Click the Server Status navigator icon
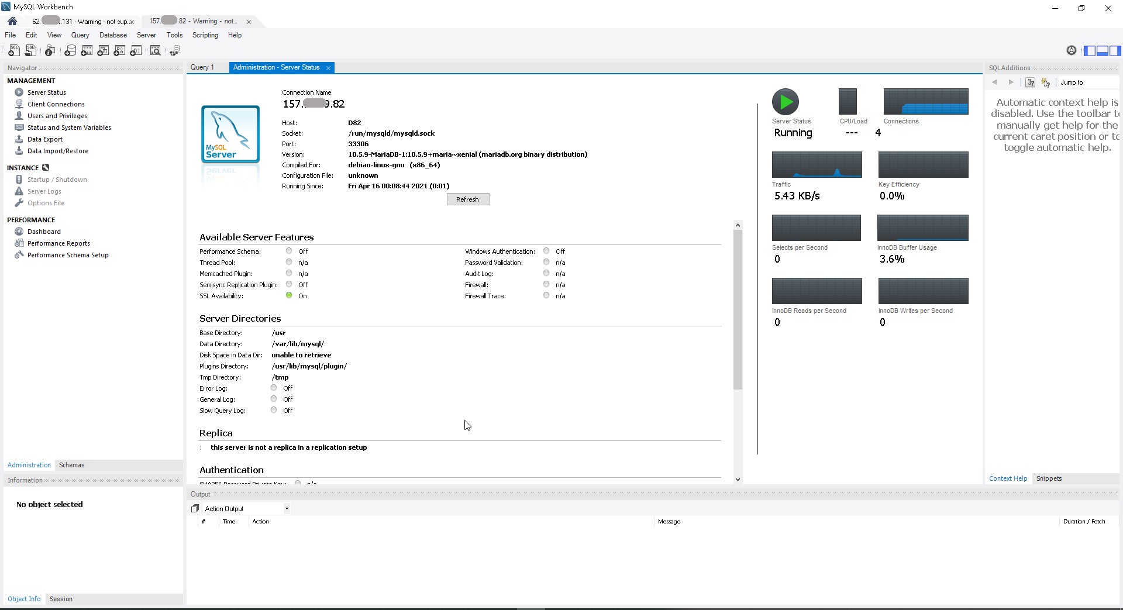Screen dimensions: 1123x610 coord(19,92)
